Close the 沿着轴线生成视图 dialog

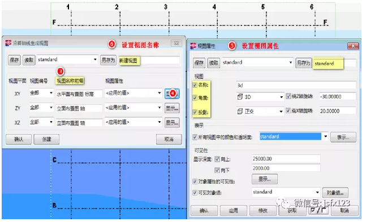(x=176, y=43)
